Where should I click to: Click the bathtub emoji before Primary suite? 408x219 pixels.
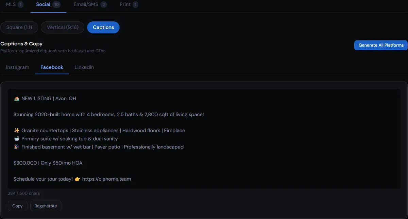[x=17, y=139]
